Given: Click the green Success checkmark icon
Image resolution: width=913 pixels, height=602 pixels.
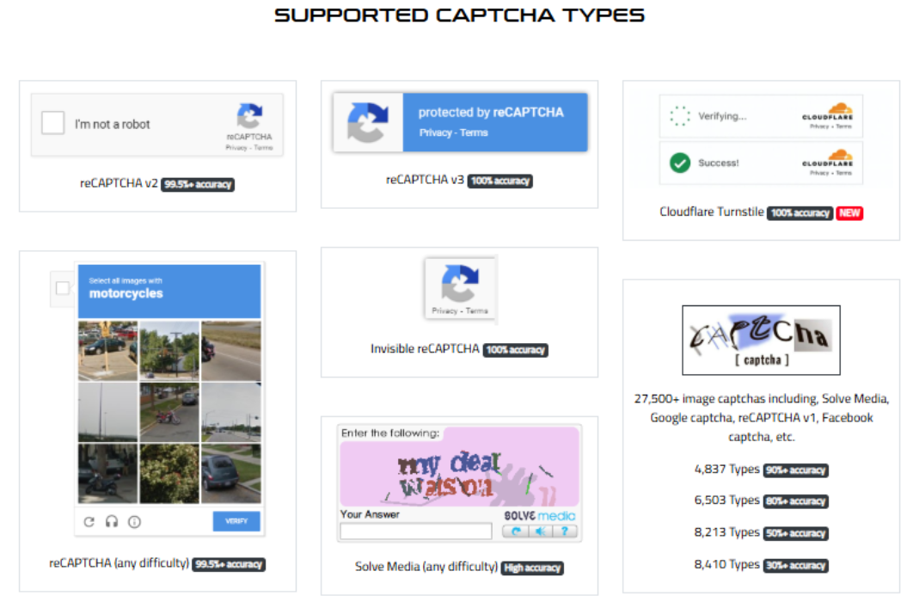Looking at the screenshot, I should 680,163.
